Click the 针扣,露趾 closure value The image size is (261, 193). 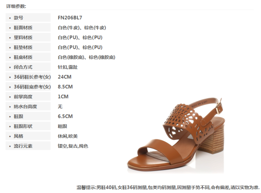click(68, 67)
